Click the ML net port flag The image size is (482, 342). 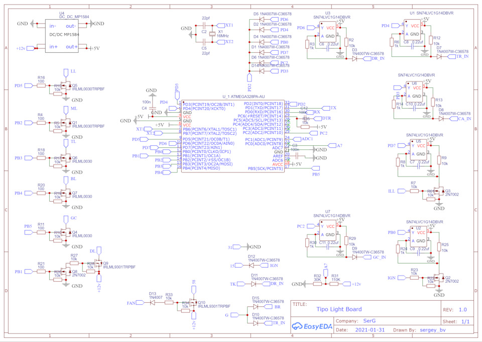pos(66,110)
